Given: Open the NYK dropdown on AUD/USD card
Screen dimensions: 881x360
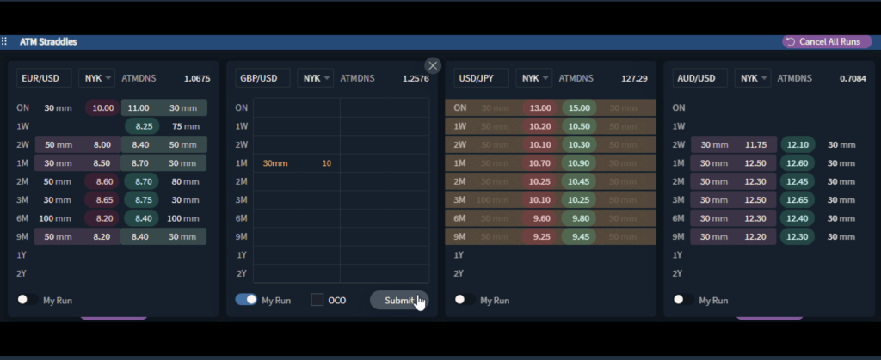Looking at the screenshot, I should pyautogui.click(x=752, y=78).
